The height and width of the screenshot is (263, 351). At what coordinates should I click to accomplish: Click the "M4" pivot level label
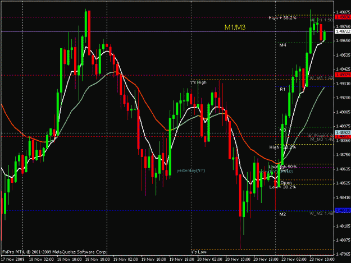click(x=282, y=45)
